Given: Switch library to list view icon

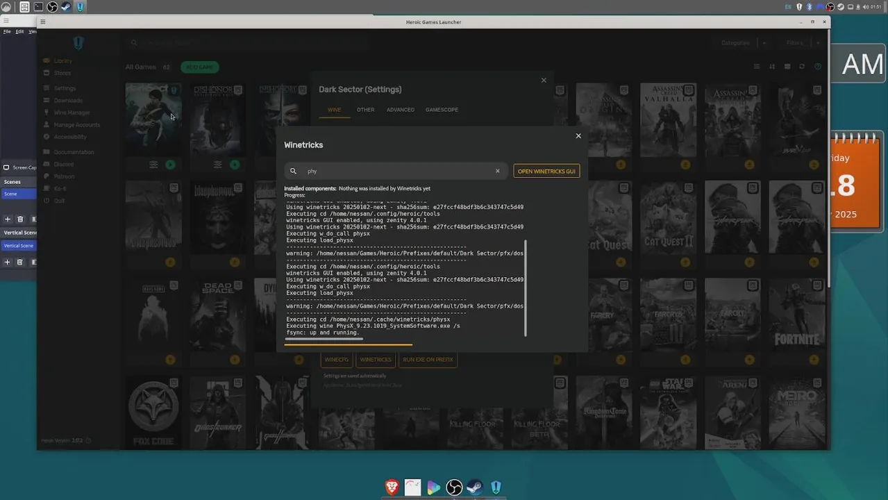Looking at the screenshot, I should [757, 67].
